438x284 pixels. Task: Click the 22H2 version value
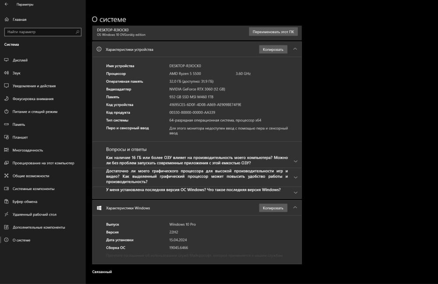(173, 232)
